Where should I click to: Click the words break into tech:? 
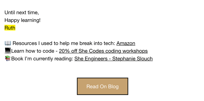(97, 43)
